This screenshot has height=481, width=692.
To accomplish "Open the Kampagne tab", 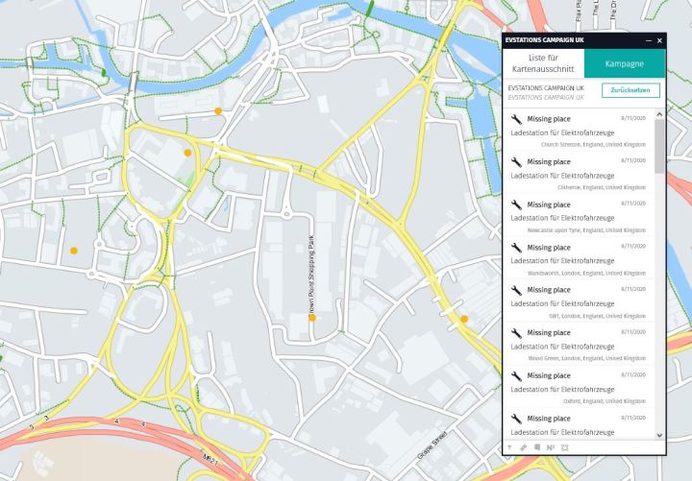I will pyautogui.click(x=624, y=64).
